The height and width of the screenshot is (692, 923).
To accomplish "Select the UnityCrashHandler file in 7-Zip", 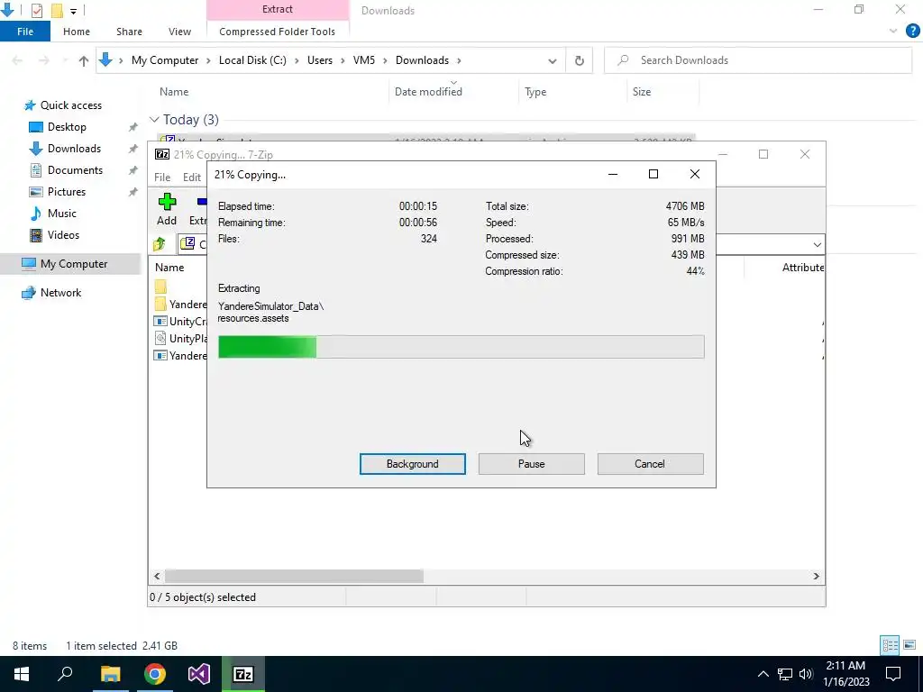I will point(180,322).
